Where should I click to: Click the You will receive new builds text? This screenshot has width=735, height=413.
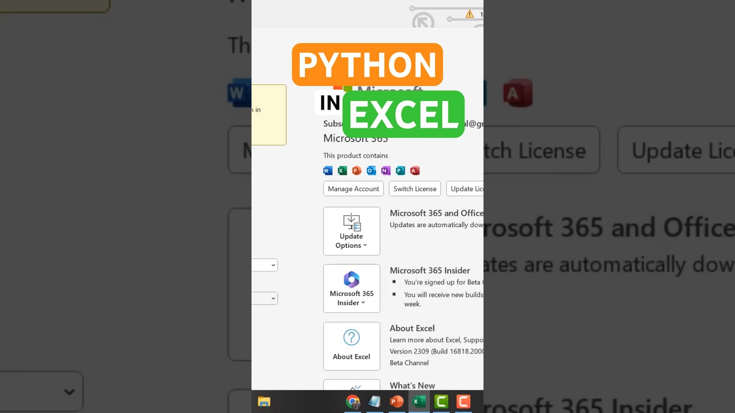(444, 299)
